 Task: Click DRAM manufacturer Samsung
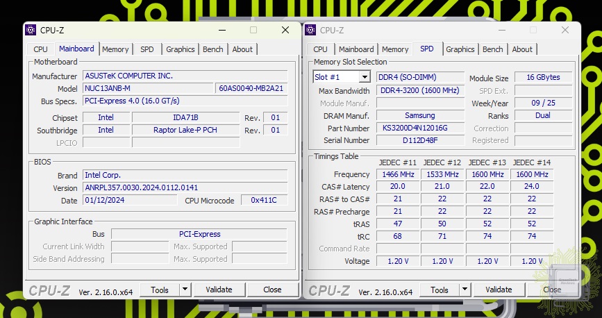pyautogui.click(x=420, y=115)
